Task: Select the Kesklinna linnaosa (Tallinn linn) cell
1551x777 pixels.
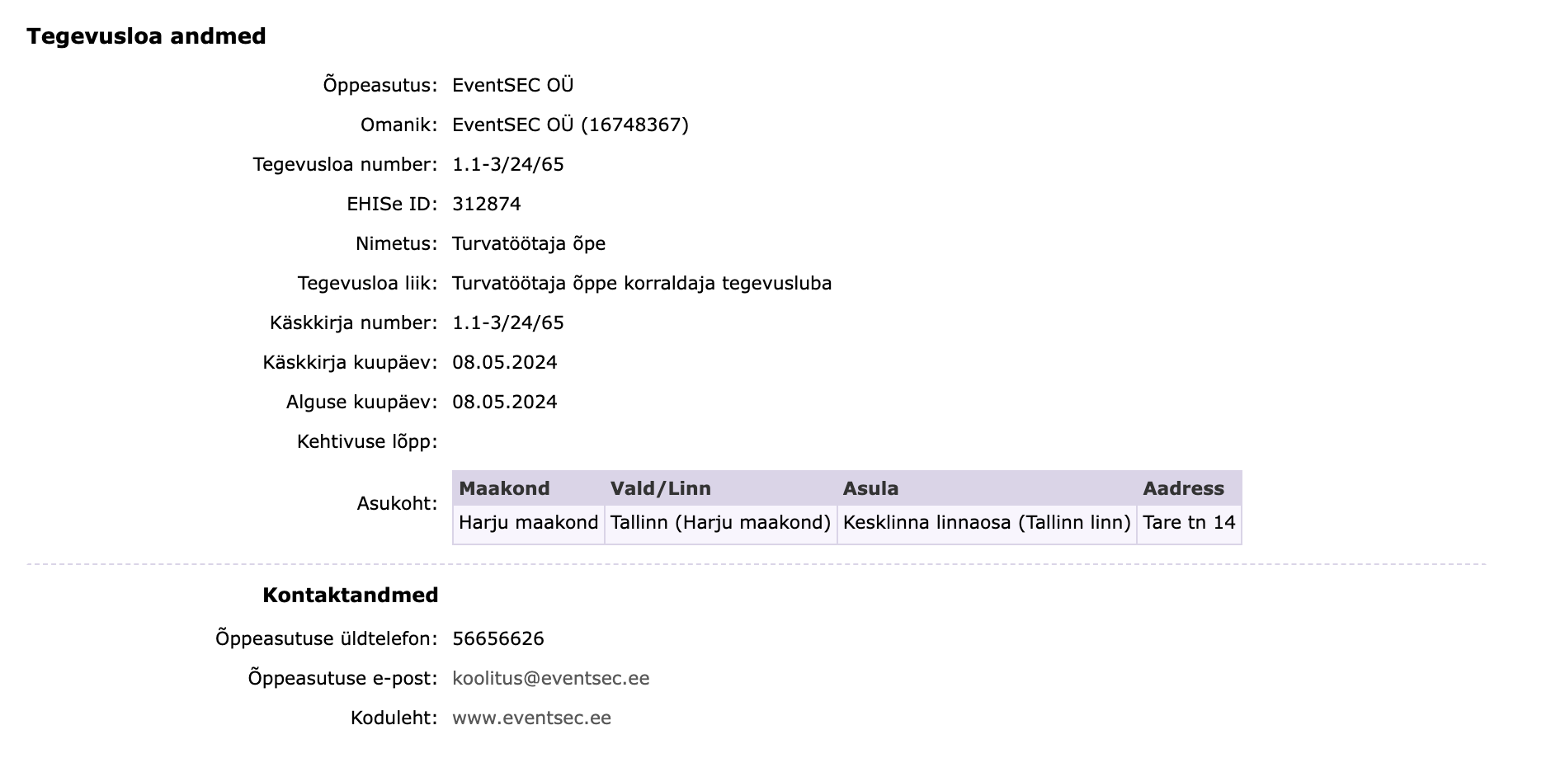Action: tap(988, 524)
